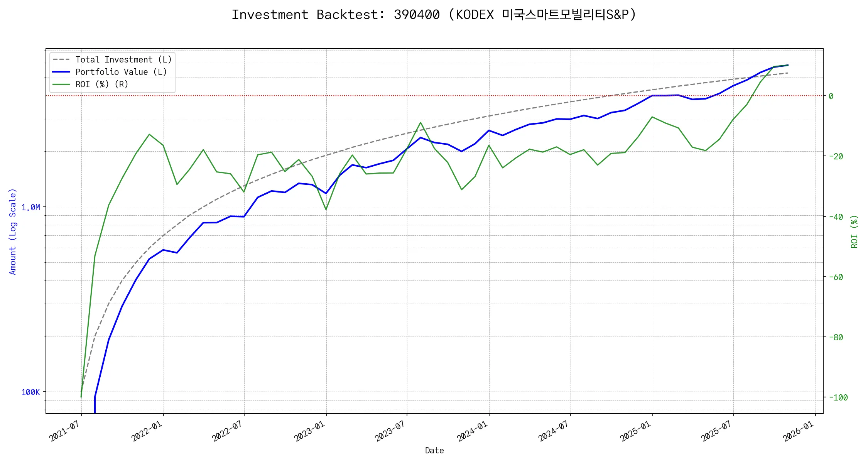Click the green legend line swatch

tap(61, 84)
